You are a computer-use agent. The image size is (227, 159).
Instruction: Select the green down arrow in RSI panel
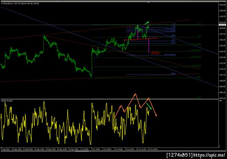pyautogui.click(x=149, y=106)
